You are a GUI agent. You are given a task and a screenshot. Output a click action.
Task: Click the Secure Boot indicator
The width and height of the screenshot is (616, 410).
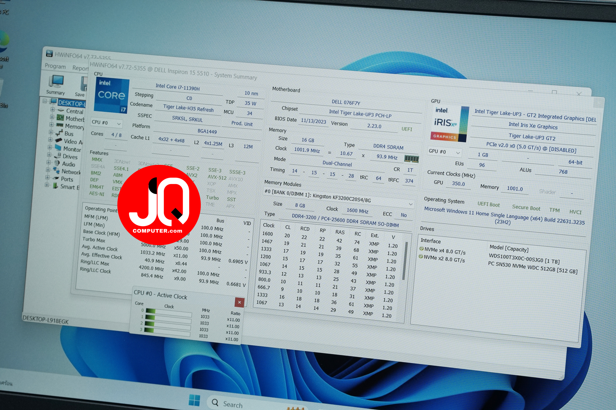(526, 208)
